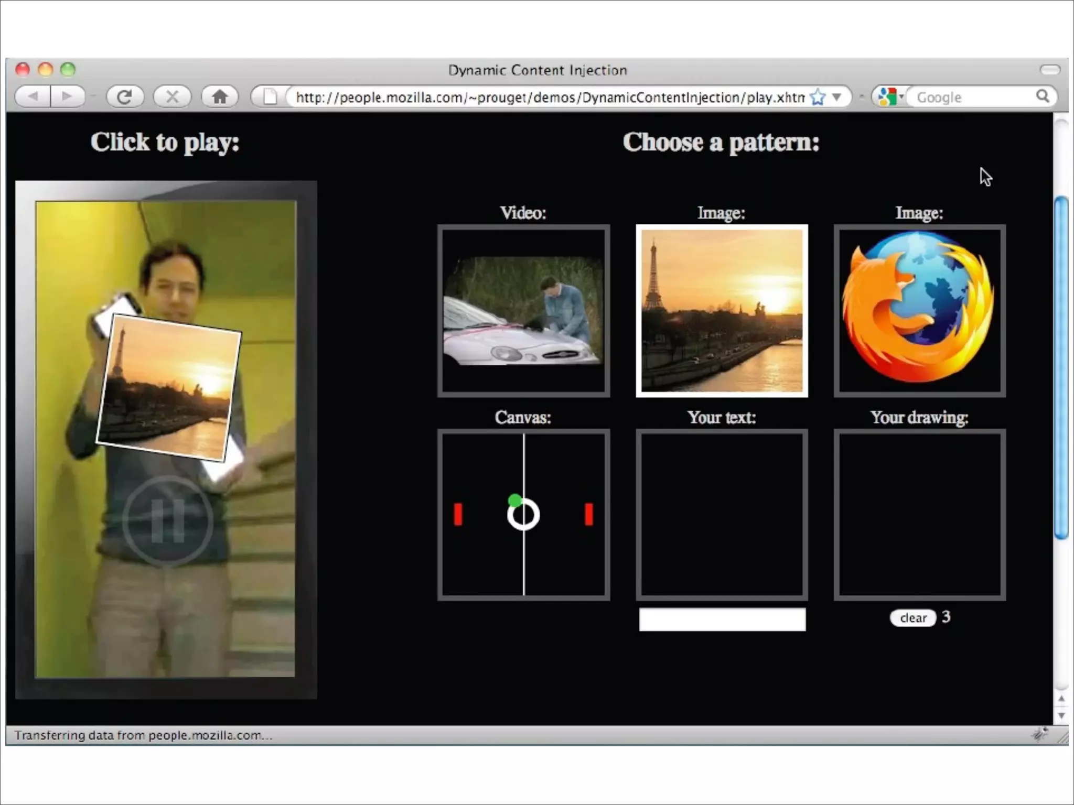Select the car Video pattern

523,311
